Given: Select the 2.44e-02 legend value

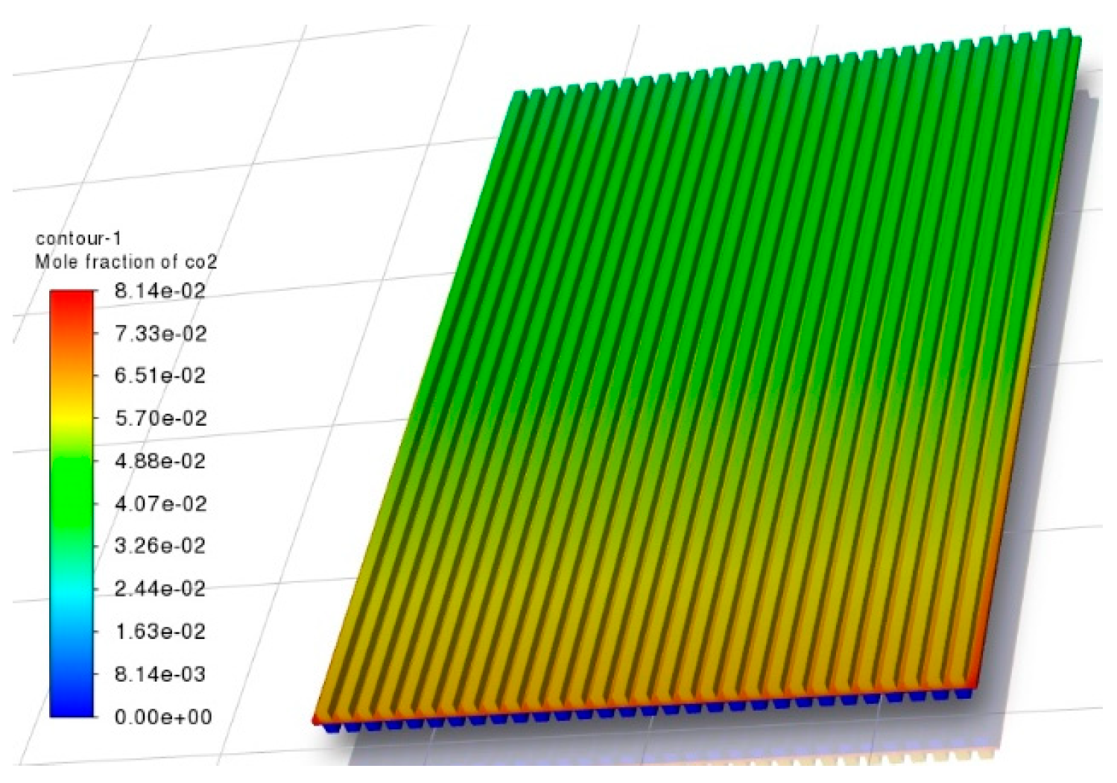Looking at the screenshot, I should tap(159, 589).
